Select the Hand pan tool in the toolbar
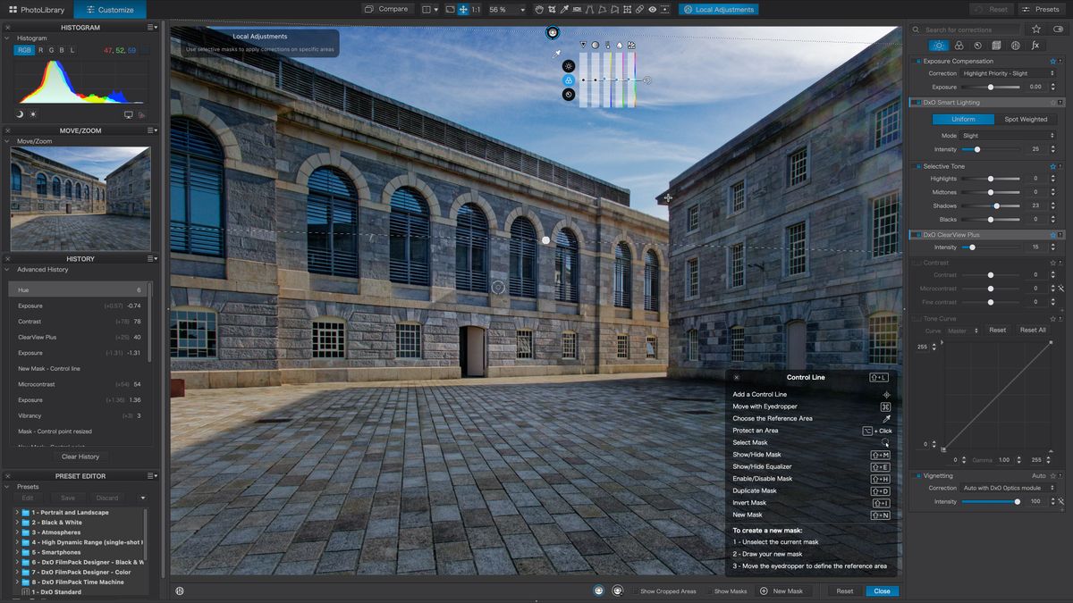1073x603 pixels. (x=539, y=9)
